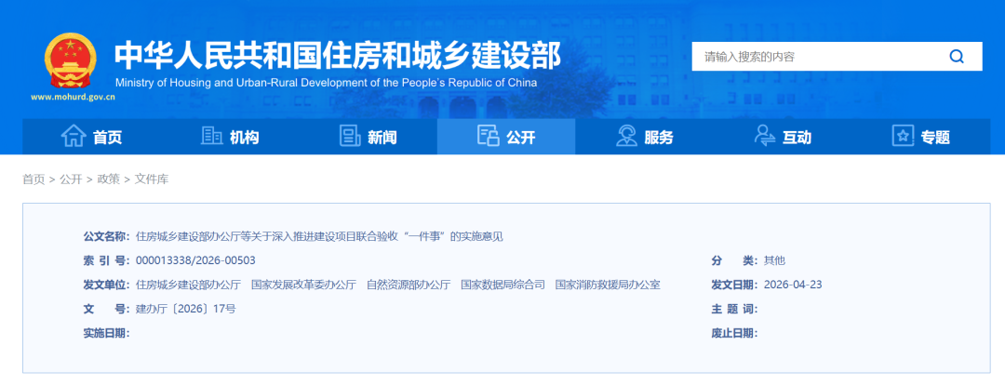This screenshot has height=385, width=1005.
Task: Click the search magnifier icon
Action: (957, 57)
